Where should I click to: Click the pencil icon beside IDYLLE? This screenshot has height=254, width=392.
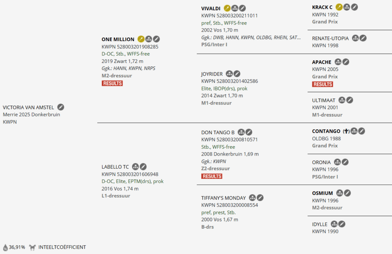[342, 224]
